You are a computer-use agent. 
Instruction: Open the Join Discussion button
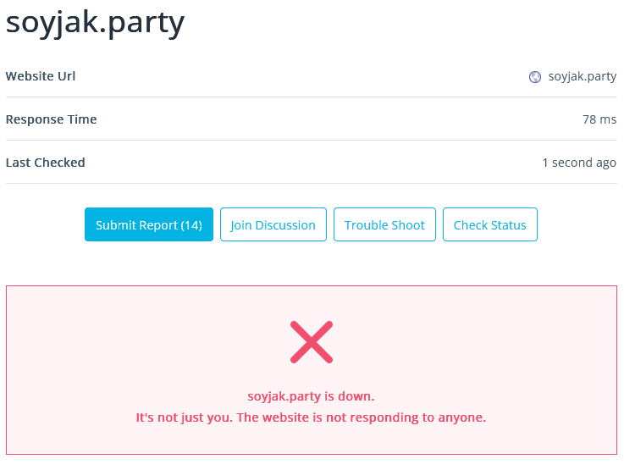(x=273, y=224)
